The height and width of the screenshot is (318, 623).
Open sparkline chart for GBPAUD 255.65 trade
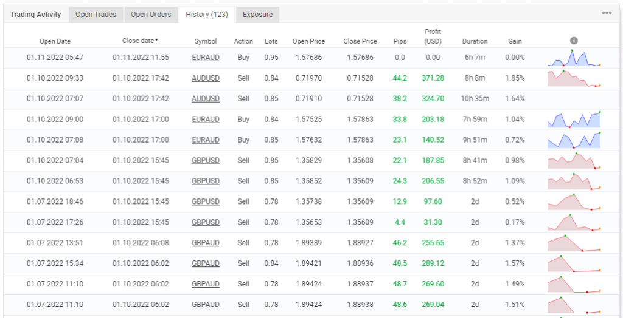(574, 243)
